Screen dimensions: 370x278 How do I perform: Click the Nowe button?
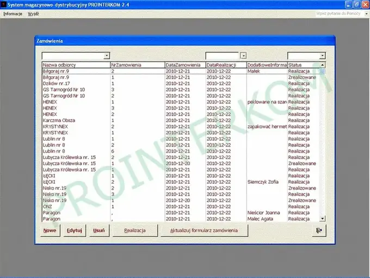tap(50, 231)
